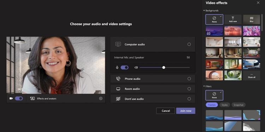Choose purple mountain animated background
This screenshot has height=132, width=265.
(214, 31)
